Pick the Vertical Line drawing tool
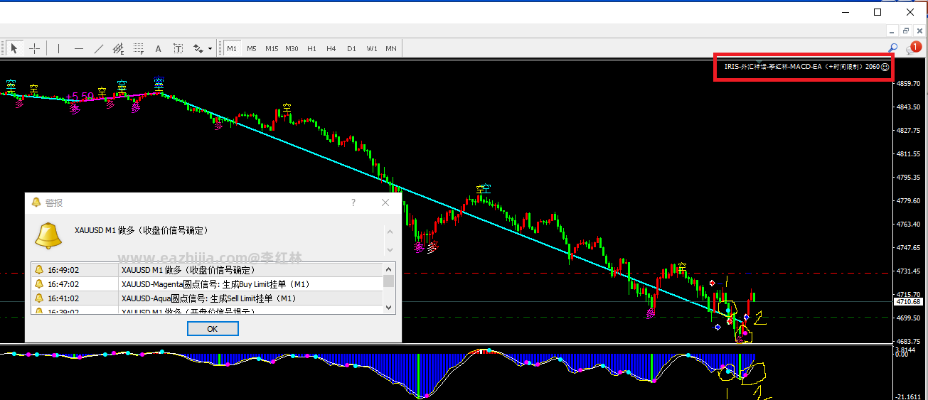 [58, 48]
